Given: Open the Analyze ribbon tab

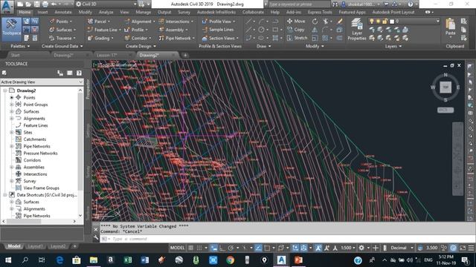Looking at the screenshot, I should point(106,12).
